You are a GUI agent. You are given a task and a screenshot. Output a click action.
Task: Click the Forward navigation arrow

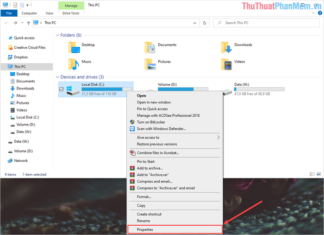[15, 23]
